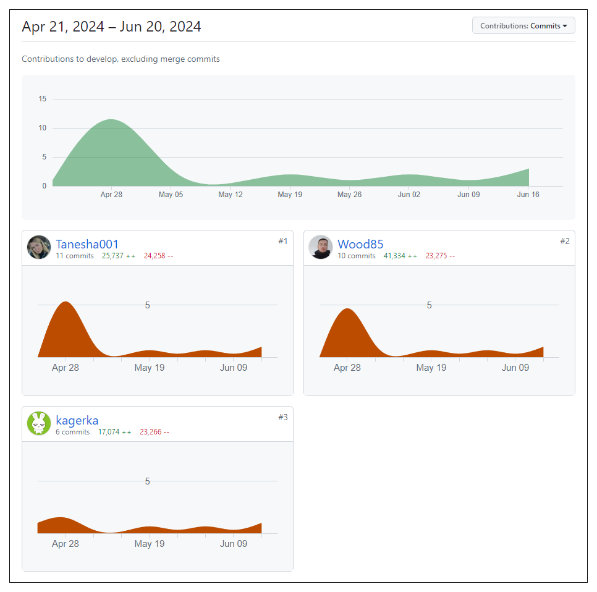
Task: Click Tanesha001's 25,737 additions count
Action: [119, 256]
